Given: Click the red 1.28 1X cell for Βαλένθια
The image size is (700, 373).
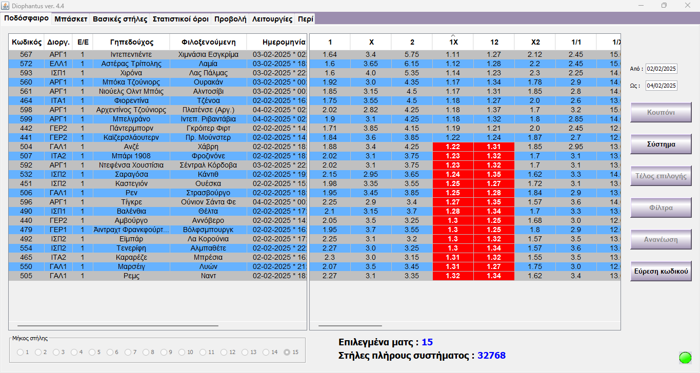Looking at the screenshot, I should click(x=453, y=211).
